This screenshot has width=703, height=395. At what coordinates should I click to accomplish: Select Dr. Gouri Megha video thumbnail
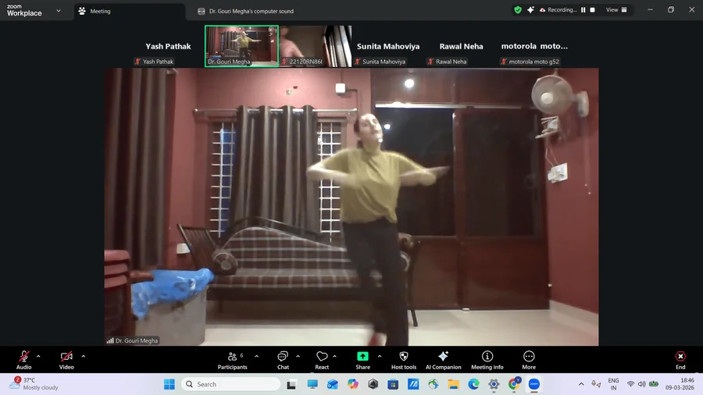pyautogui.click(x=241, y=46)
